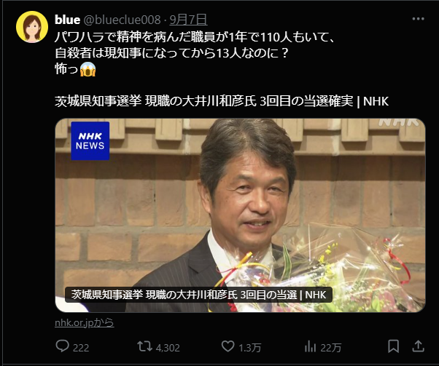439x366 pixels.
Task: Click the card caption ending with "当選 | NHK"
Action: pyautogui.click(x=199, y=295)
